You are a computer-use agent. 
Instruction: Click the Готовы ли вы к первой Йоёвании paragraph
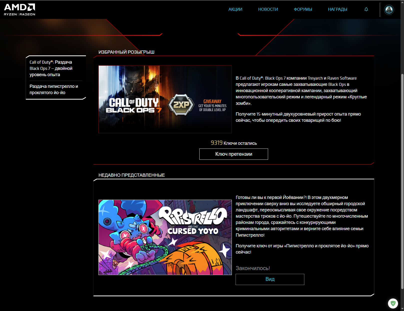(302, 216)
